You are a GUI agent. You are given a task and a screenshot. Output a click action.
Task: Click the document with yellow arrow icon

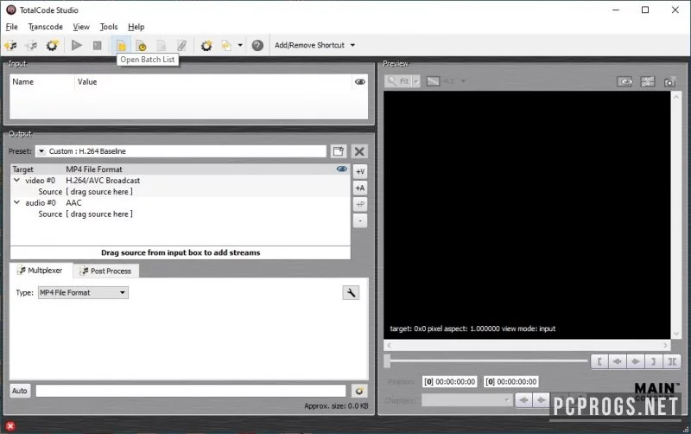click(226, 45)
